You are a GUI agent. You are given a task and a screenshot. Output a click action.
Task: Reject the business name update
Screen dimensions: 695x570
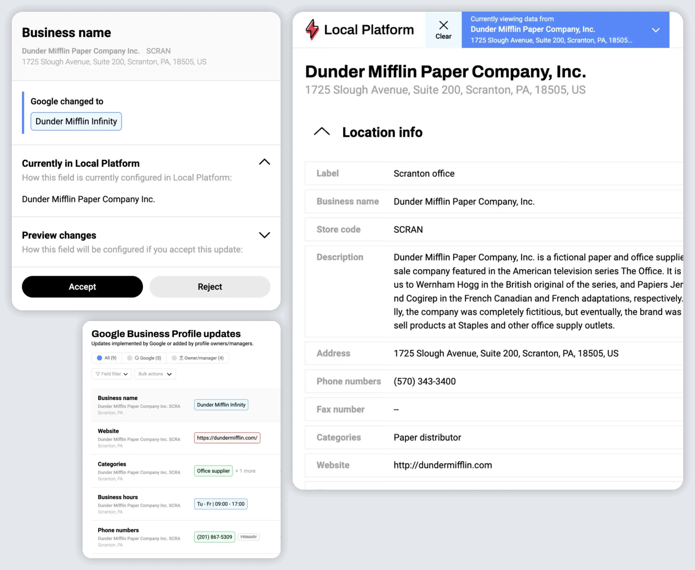[210, 287]
